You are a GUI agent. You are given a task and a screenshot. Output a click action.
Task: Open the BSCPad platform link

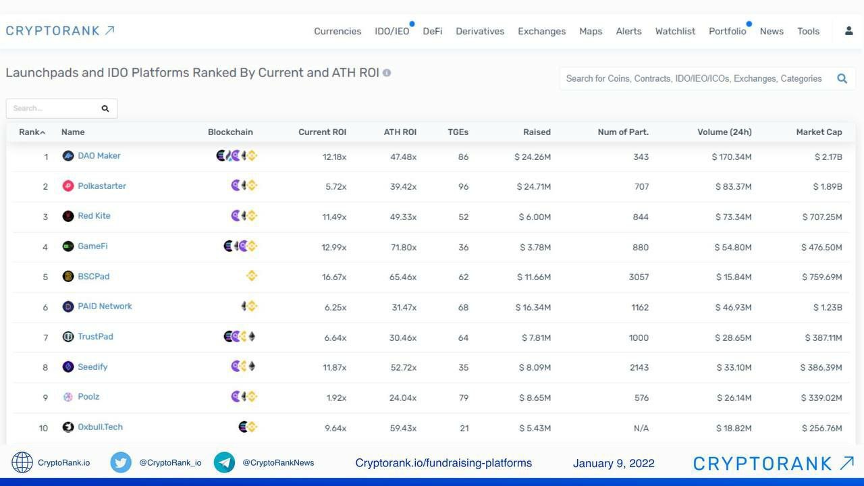click(93, 276)
